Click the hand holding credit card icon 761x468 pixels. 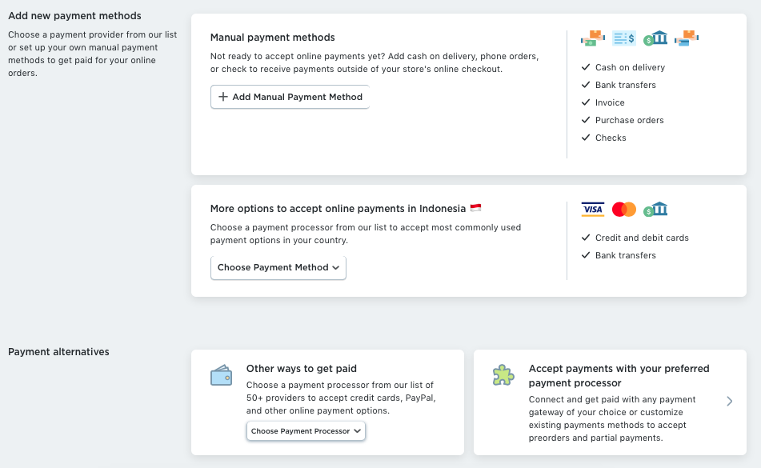[x=687, y=38]
